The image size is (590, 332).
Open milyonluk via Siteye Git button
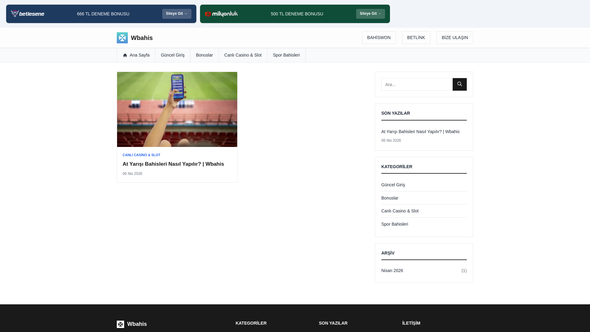tap(371, 14)
